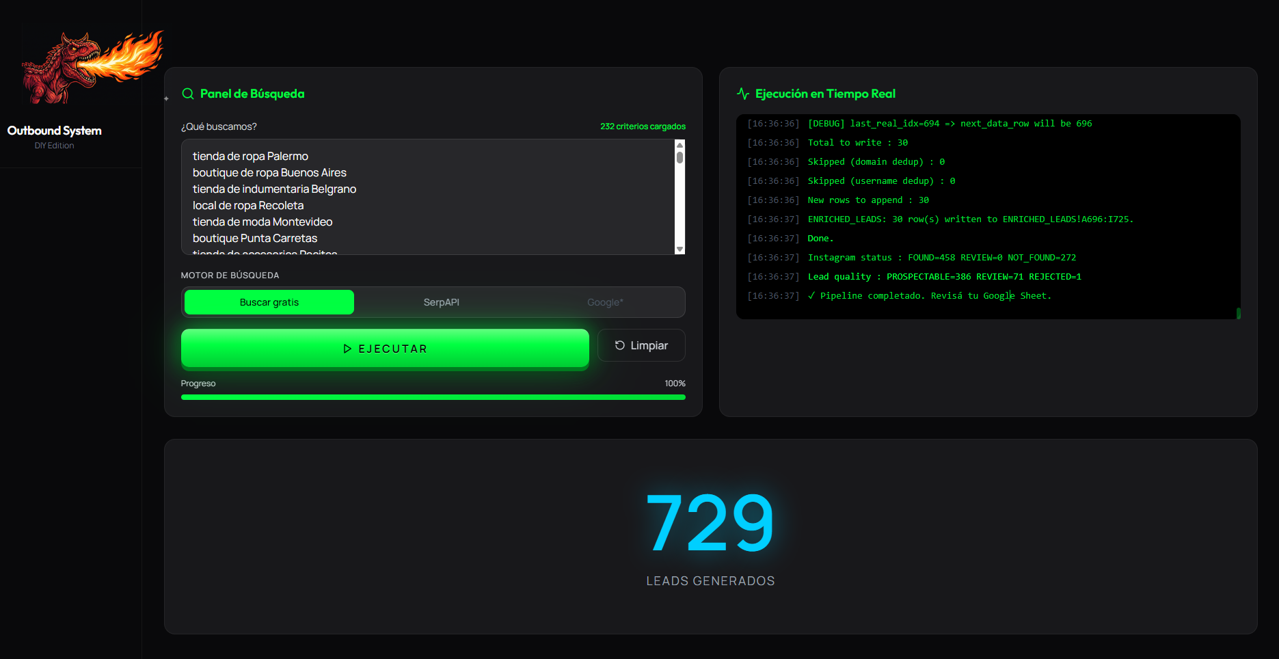Choose the Google* search engine option
This screenshot has width=1279, height=659.
(x=605, y=302)
